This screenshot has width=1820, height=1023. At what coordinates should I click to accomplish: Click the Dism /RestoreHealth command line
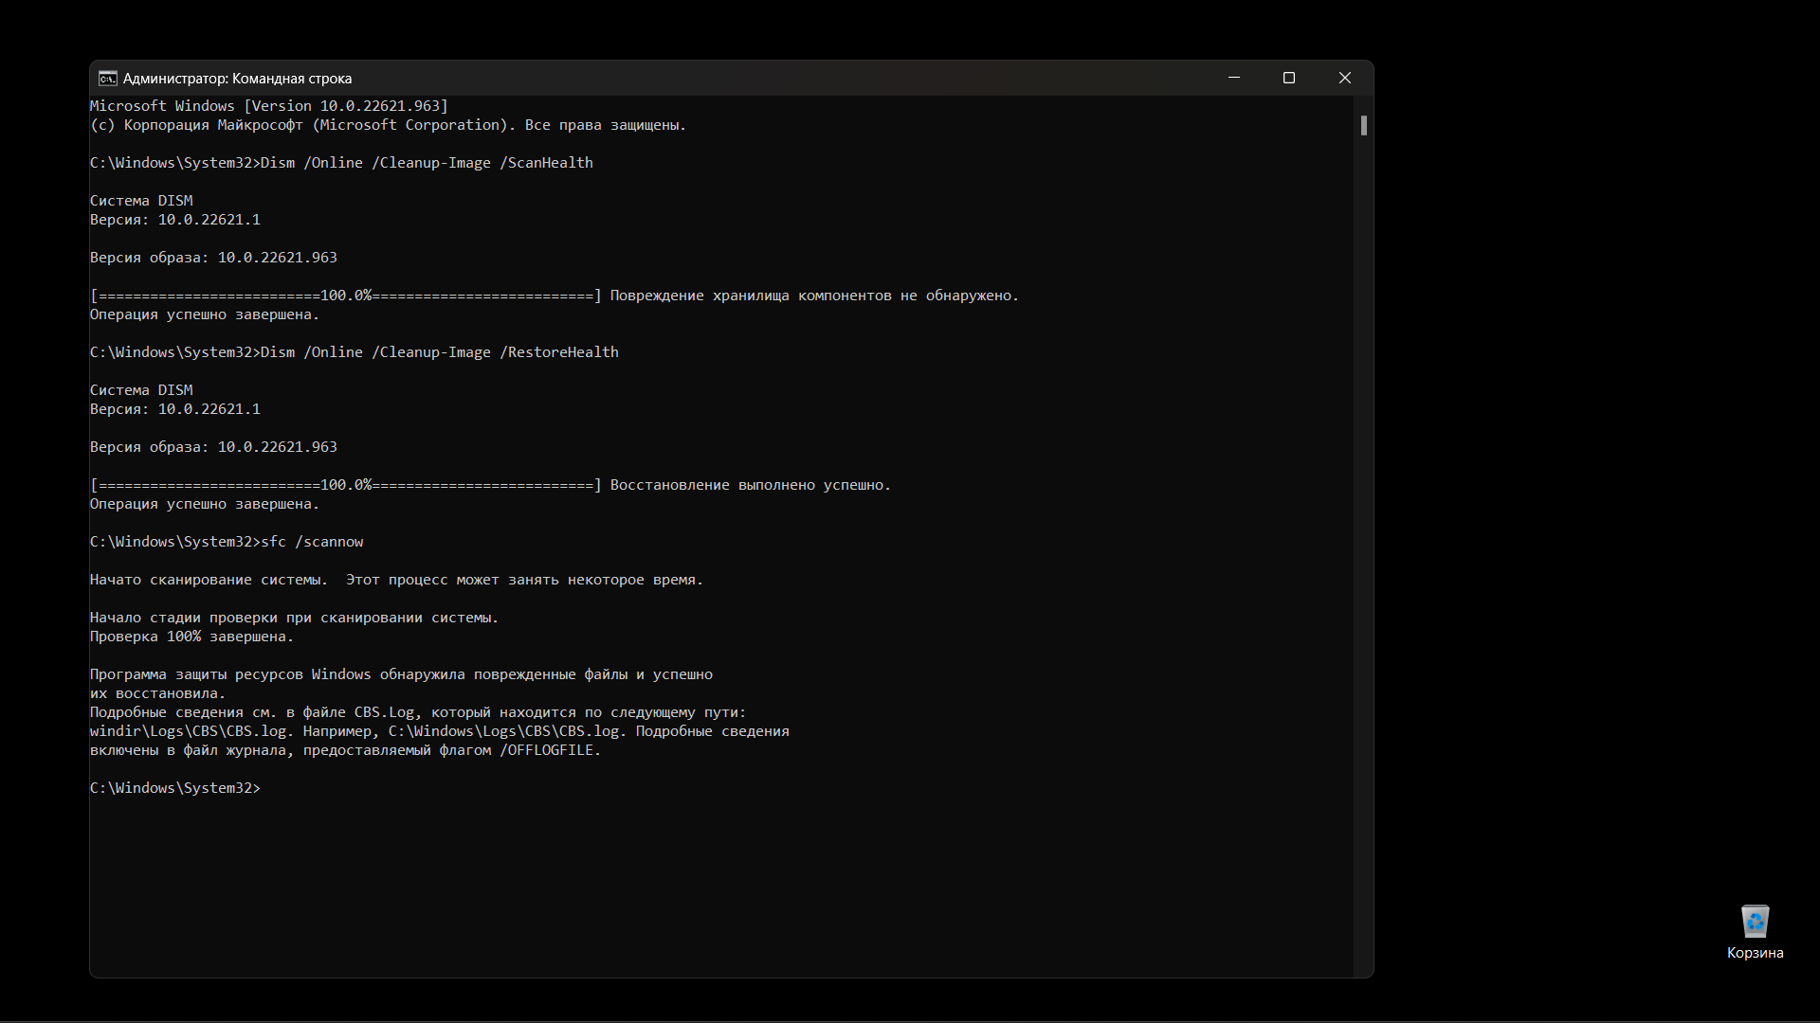coord(439,352)
